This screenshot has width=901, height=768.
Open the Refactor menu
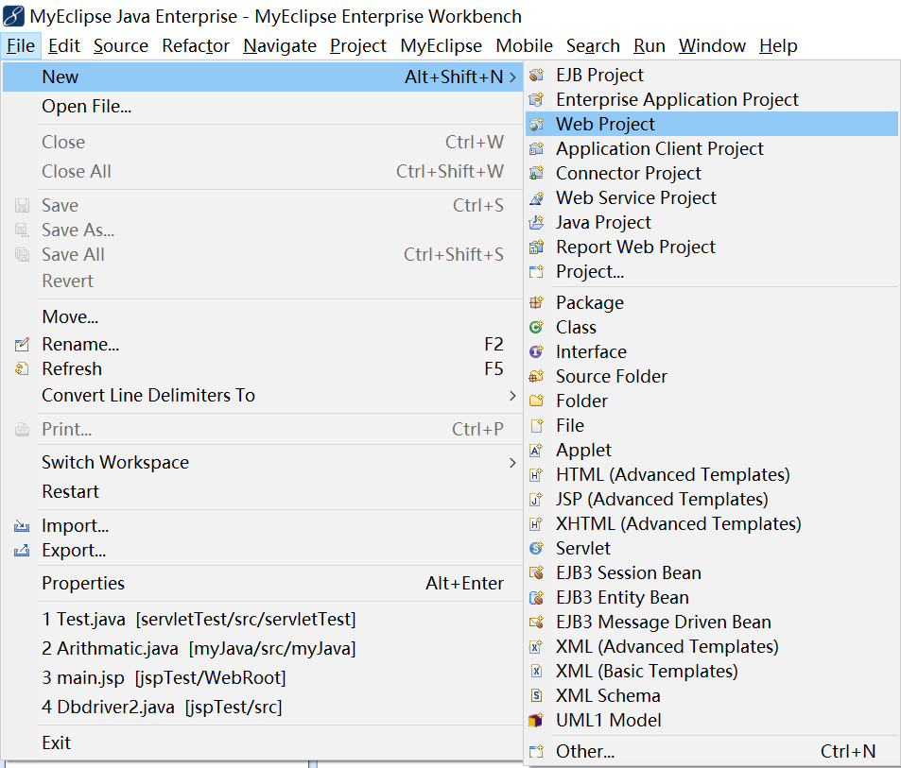pyautogui.click(x=196, y=46)
